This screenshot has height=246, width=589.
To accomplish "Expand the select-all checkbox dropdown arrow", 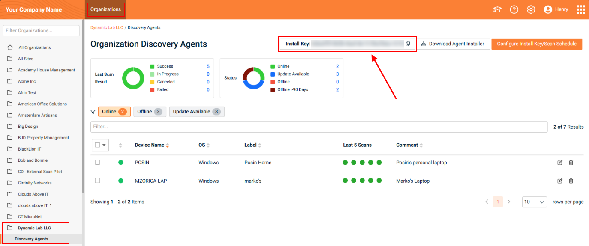I will pos(104,145).
